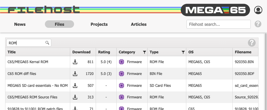The height and width of the screenshot is (110, 267).
Task: Click download count 507
Action: coord(91,86)
